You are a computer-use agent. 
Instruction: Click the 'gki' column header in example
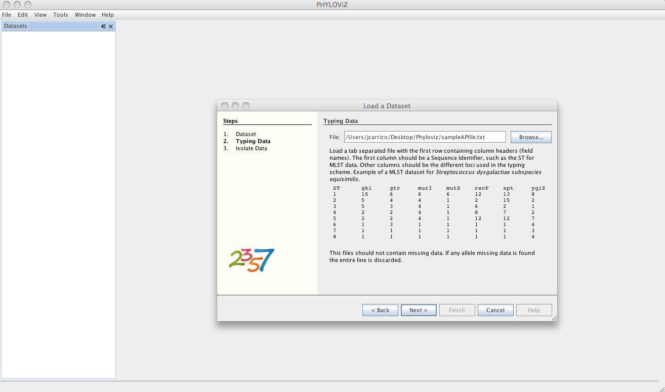click(x=366, y=188)
